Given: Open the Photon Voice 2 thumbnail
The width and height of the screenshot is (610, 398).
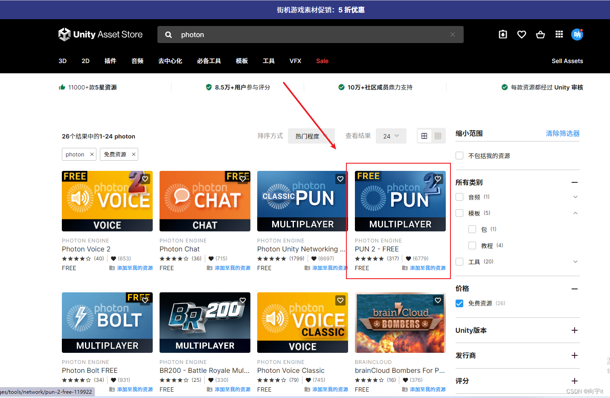Looking at the screenshot, I should [x=107, y=201].
